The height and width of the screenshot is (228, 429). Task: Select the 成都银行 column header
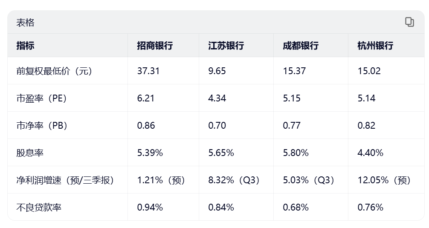[x=301, y=46]
